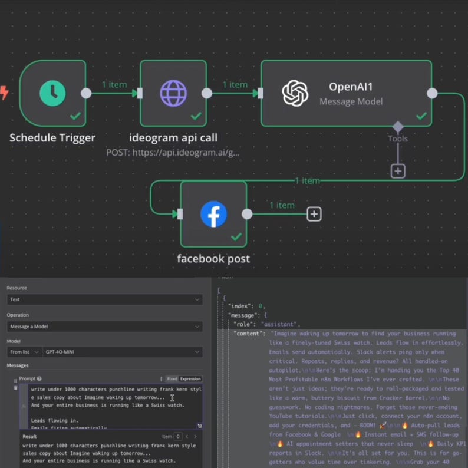
Task: Click the Schedule Trigger node label
Action: [52, 137]
